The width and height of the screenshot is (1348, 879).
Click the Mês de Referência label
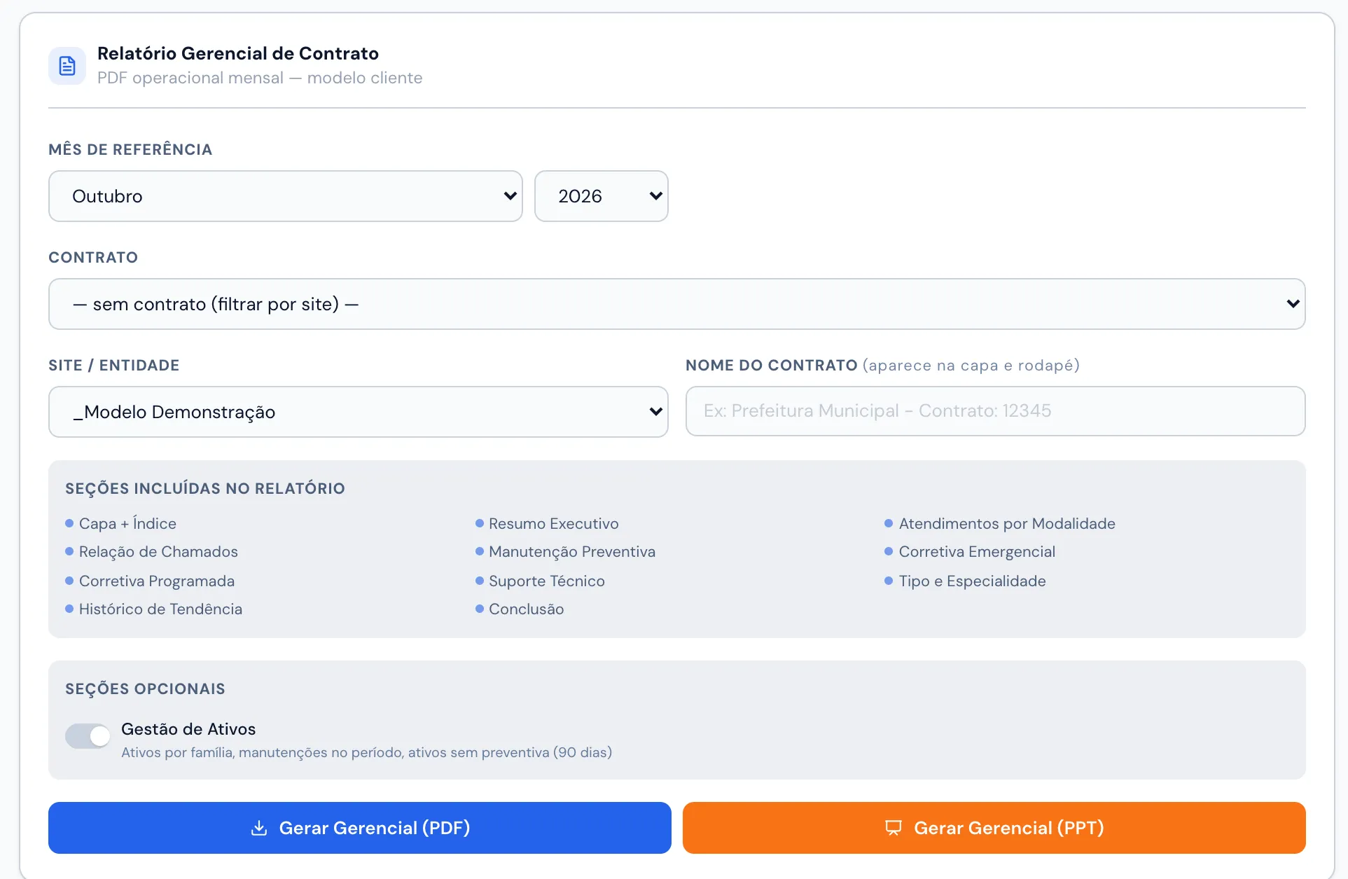[130, 150]
